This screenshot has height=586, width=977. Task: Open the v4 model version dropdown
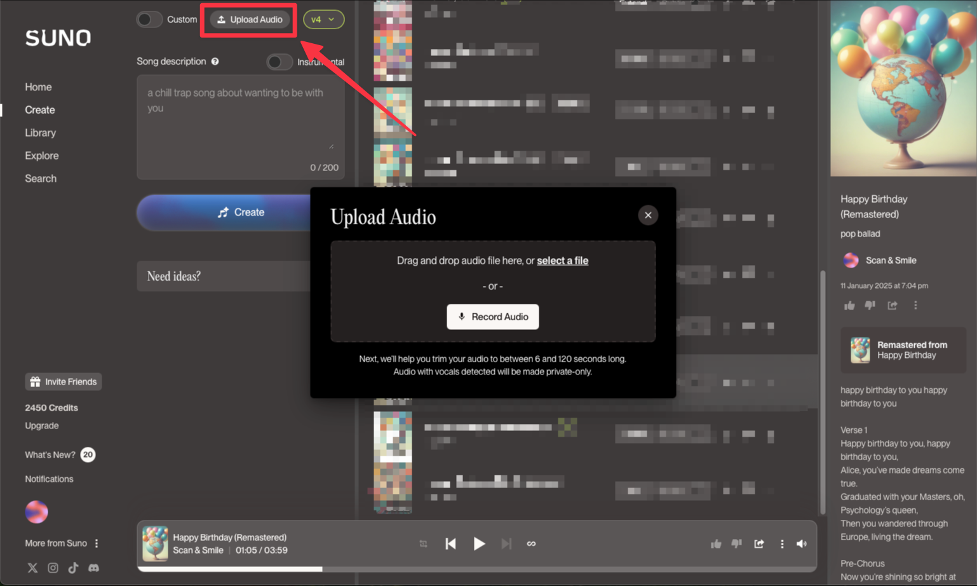point(323,20)
